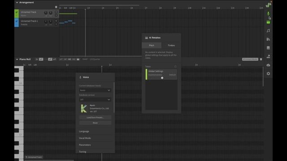
Task: Click the Expressiveness slider handle
Action: [162, 78]
